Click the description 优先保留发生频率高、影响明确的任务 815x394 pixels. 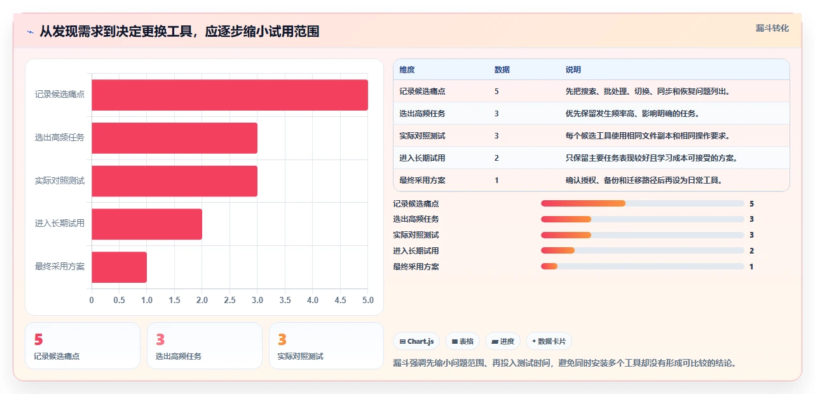[x=633, y=114]
